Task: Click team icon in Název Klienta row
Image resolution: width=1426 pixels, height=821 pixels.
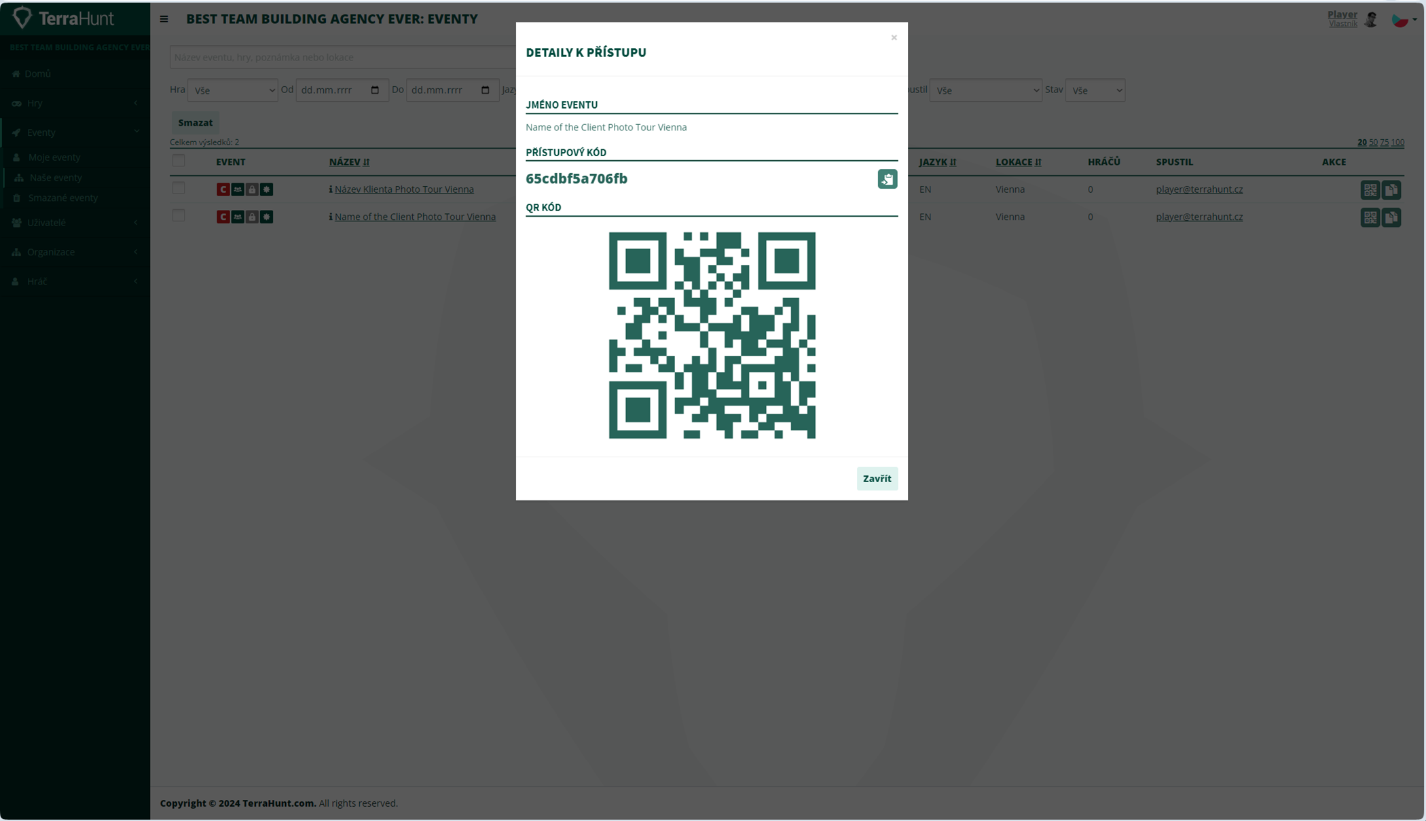Action: [238, 189]
